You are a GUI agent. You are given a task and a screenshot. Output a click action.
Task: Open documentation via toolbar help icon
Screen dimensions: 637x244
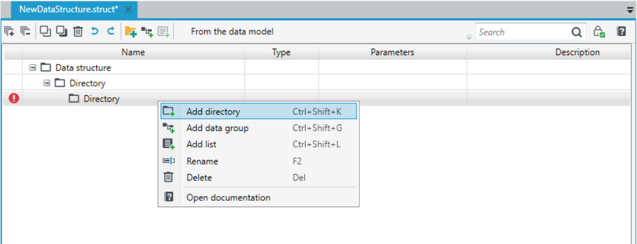[621, 31]
